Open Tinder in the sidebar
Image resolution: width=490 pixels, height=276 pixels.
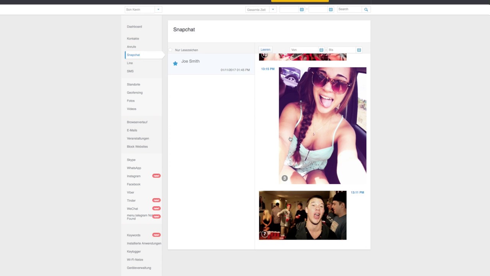point(131,200)
